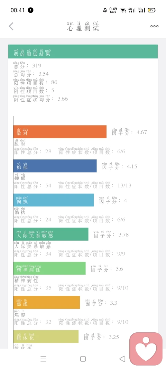This screenshot has height=369, width=166.
Task: Open Android recent apps menu icon
Action: coord(43,359)
